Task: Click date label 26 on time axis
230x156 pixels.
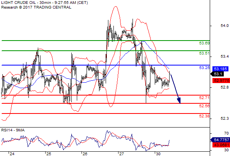Action: 85,154
